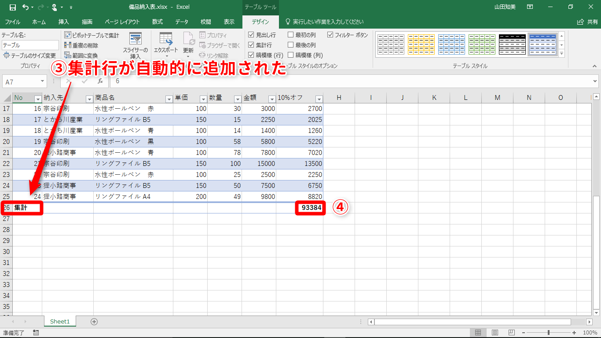Switch to the 挿入 tab
Image resolution: width=601 pixels, height=338 pixels.
coord(64,22)
